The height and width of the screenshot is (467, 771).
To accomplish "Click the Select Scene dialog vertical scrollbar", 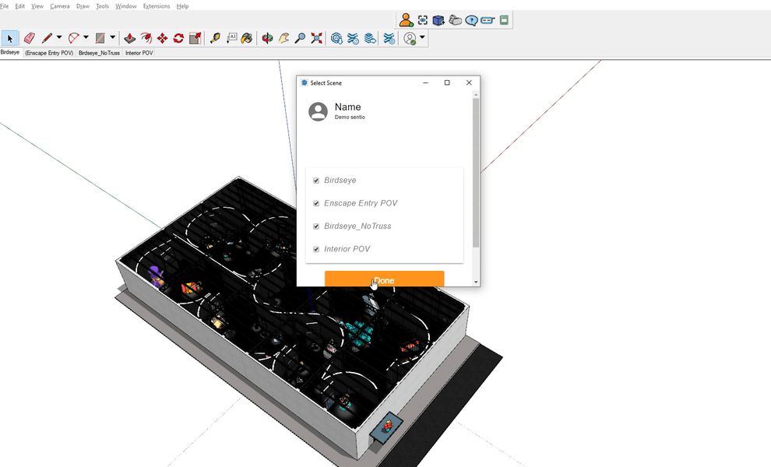I will point(476,172).
